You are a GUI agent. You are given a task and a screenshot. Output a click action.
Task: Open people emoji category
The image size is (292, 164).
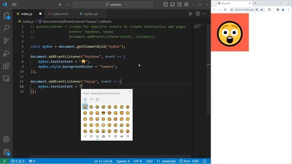click(x=104, y=137)
